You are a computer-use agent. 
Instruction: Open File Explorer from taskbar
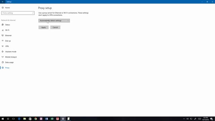(x=25, y=119)
